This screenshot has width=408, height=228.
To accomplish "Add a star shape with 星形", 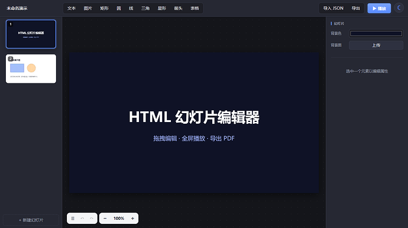I will tap(162, 8).
